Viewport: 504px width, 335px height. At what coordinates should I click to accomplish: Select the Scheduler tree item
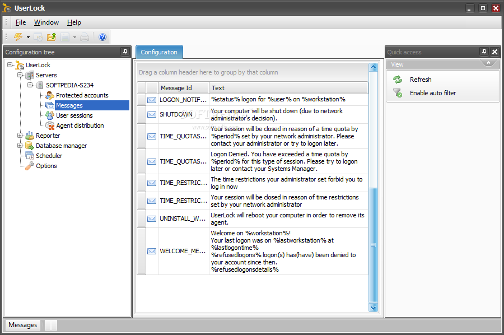click(49, 156)
